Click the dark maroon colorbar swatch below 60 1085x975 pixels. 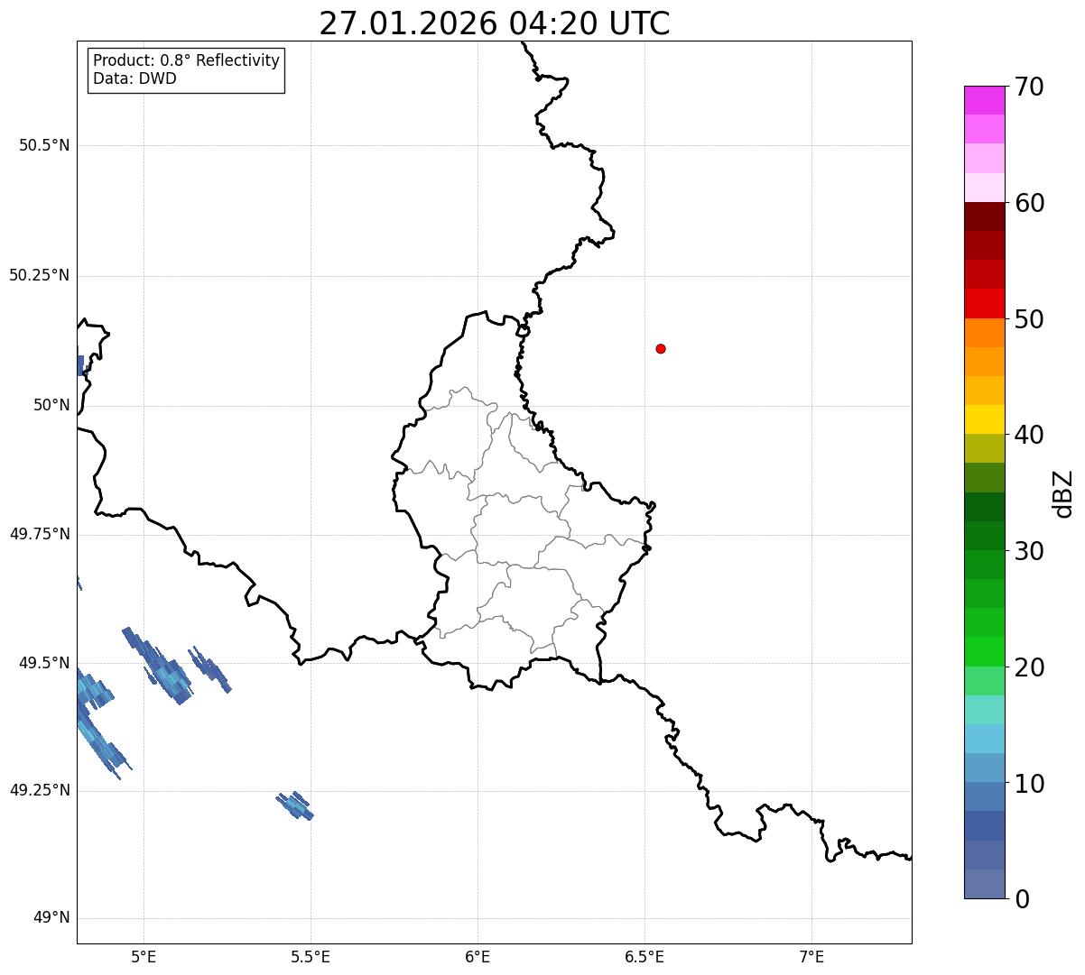(x=984, y=216)
